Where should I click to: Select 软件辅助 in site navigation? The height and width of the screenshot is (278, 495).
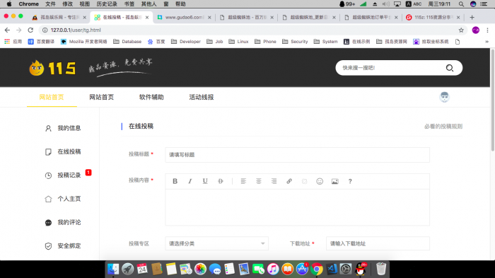(x=151, y=97)
